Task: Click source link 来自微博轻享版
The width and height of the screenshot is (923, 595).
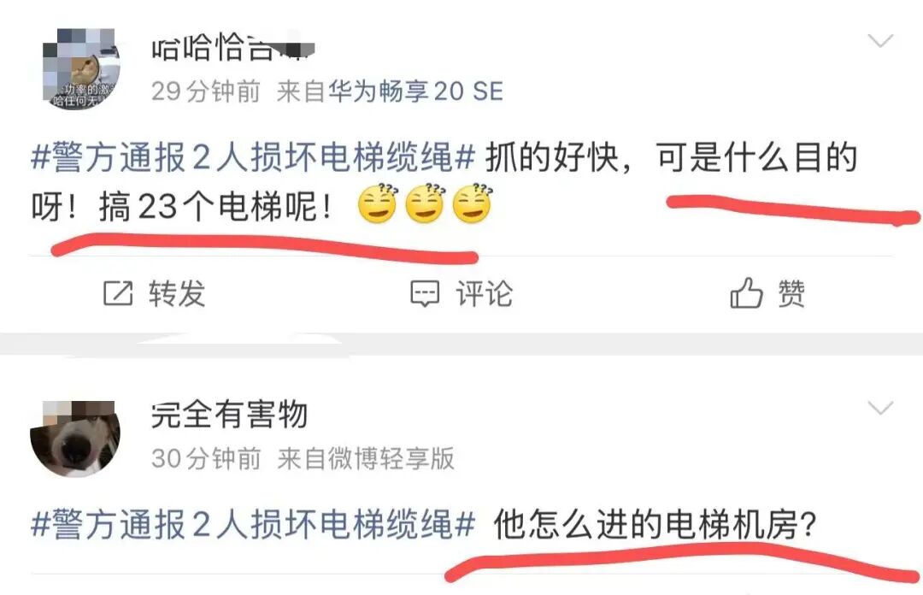Action: click(x=366, y=458)
